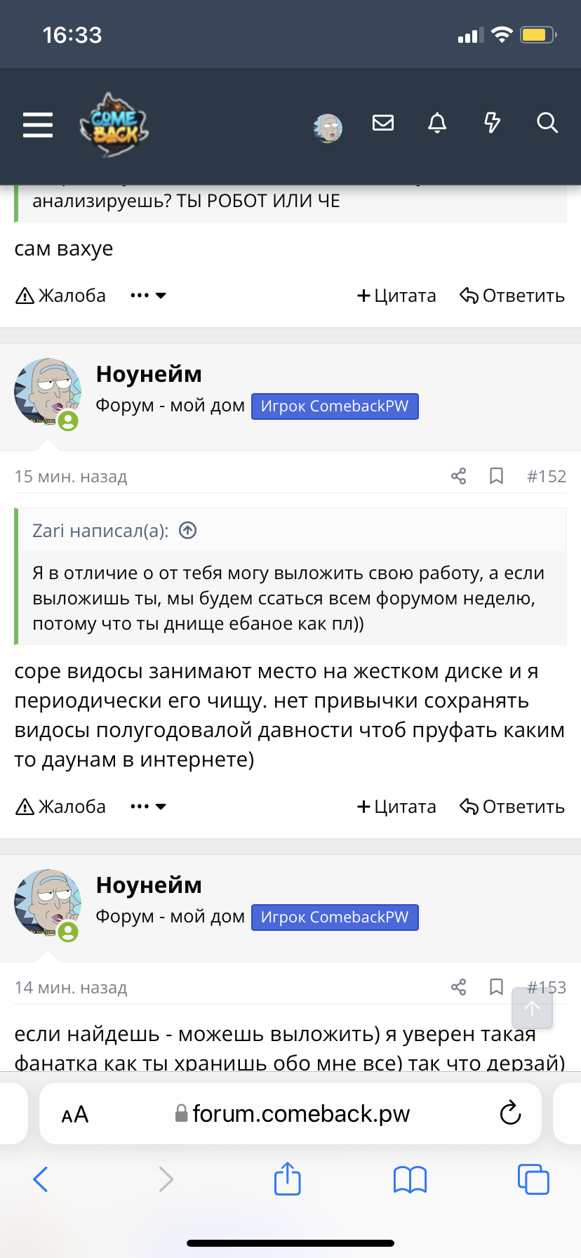Bookmark post #153 with the ribbon icon
The width and height of the screenshot is (581, 1258).
(x=496, y=987)
